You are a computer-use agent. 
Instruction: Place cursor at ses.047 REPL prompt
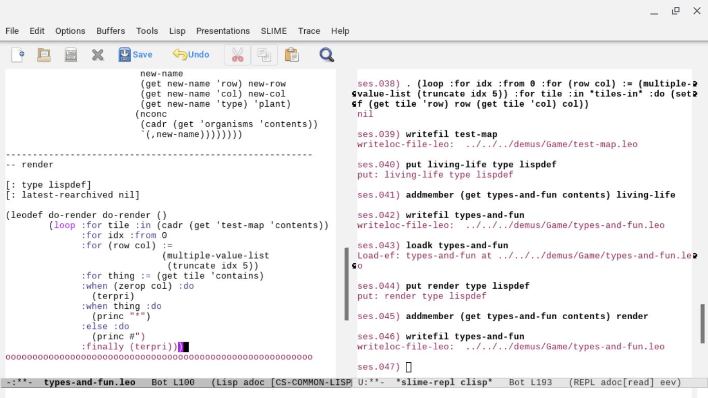coord(408,367)
